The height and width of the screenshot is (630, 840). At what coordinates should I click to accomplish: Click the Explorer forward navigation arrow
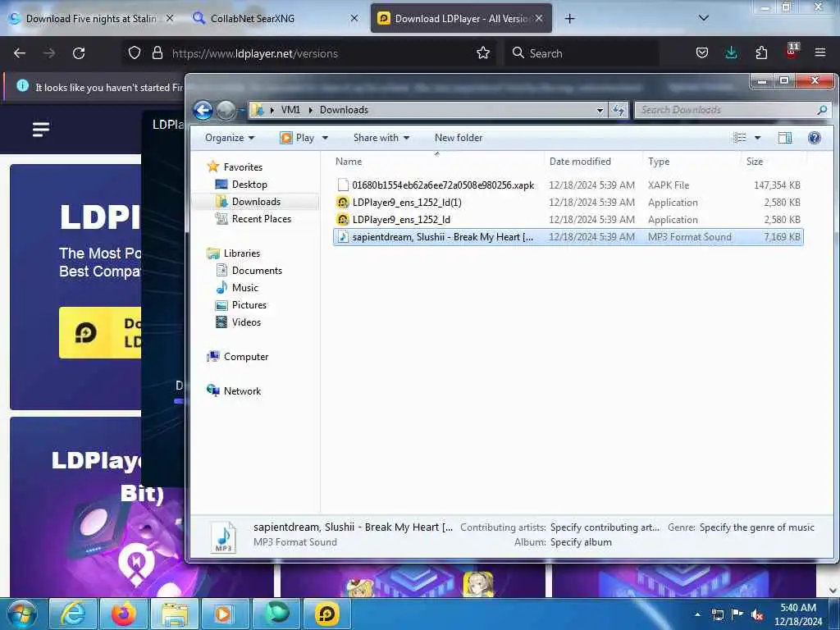coord(226,111)
